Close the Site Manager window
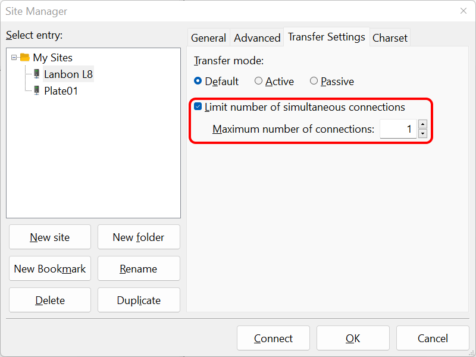This screenshot has height=357, width=476. (x=464, y=11)
